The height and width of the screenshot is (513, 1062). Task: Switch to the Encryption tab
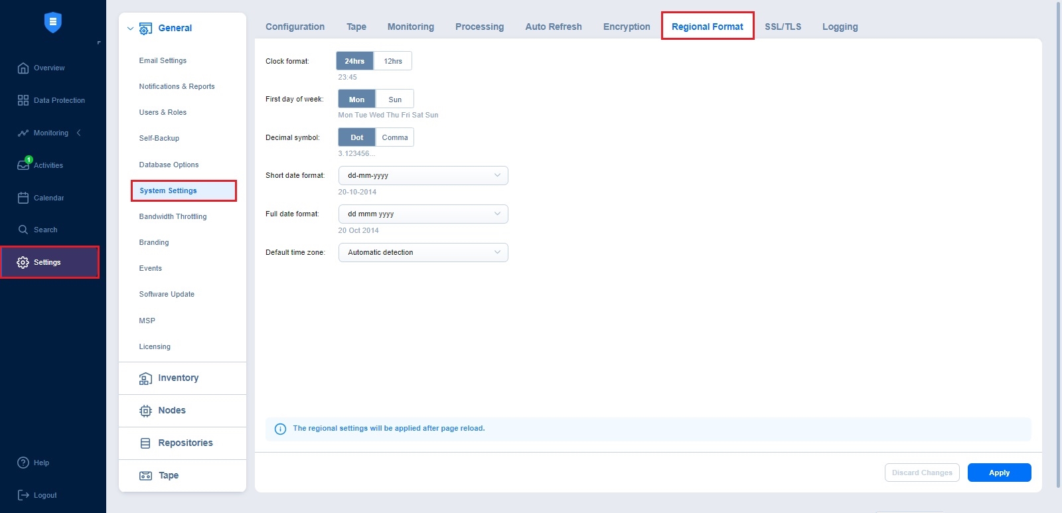click(626, 27)
